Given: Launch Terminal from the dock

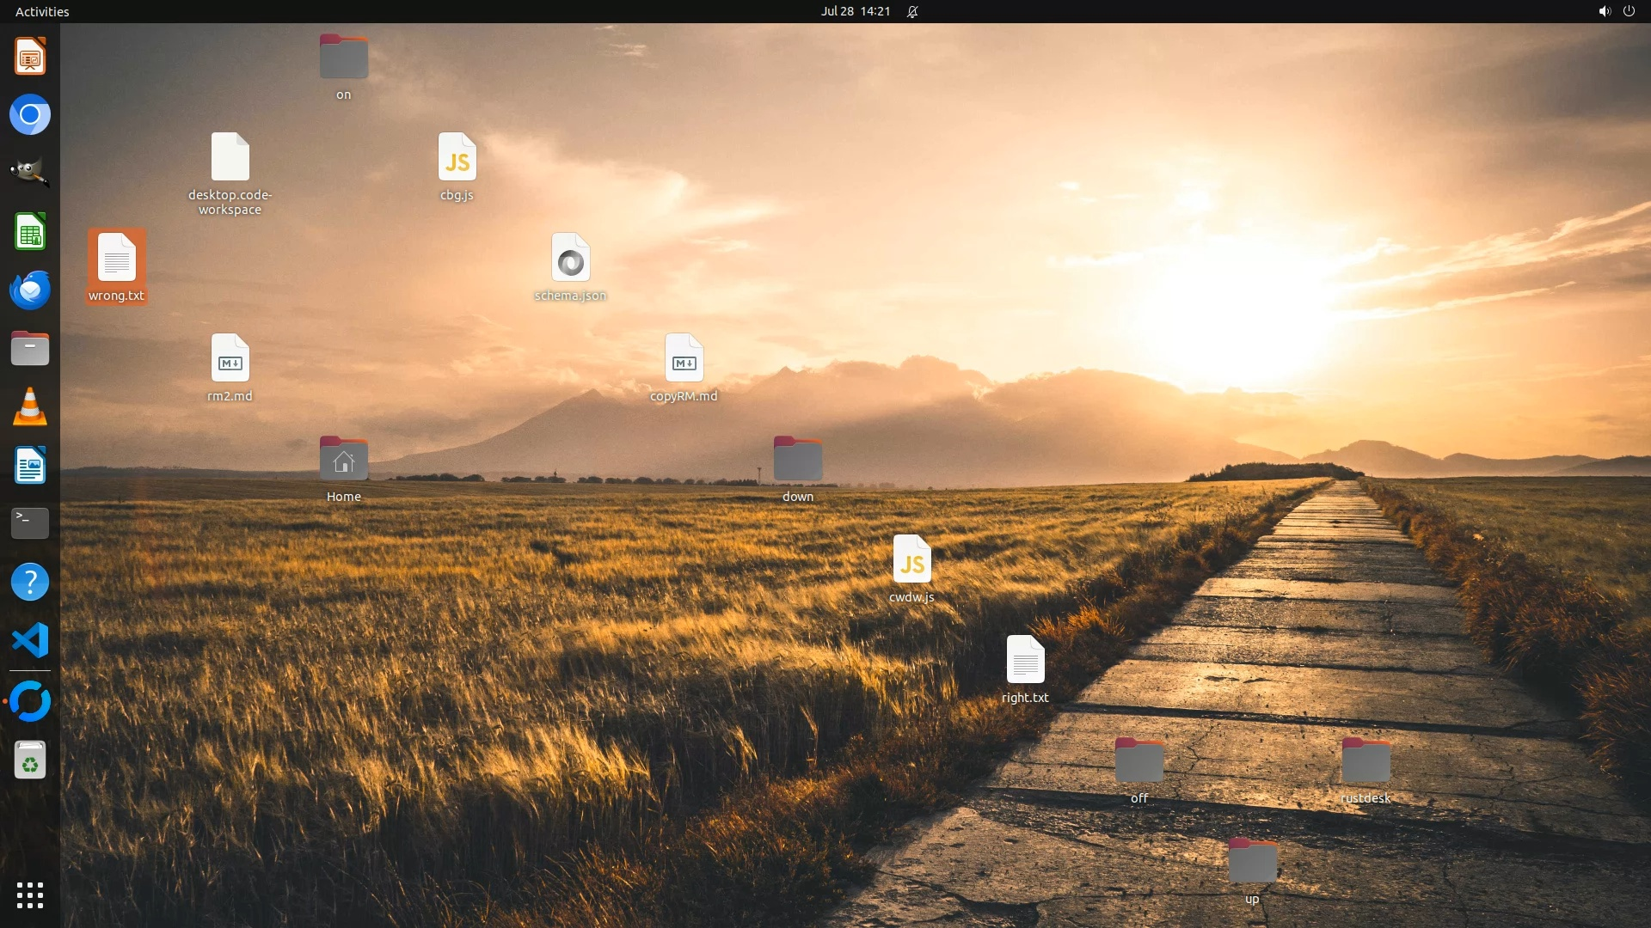Looking at the screenshot, I should click(30, 522).
